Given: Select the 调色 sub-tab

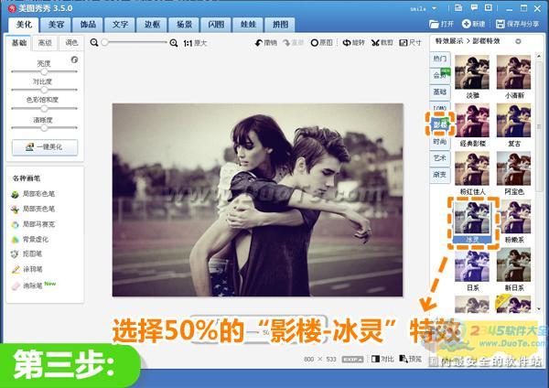Looking at the screenshot, I should pos(71,43).
